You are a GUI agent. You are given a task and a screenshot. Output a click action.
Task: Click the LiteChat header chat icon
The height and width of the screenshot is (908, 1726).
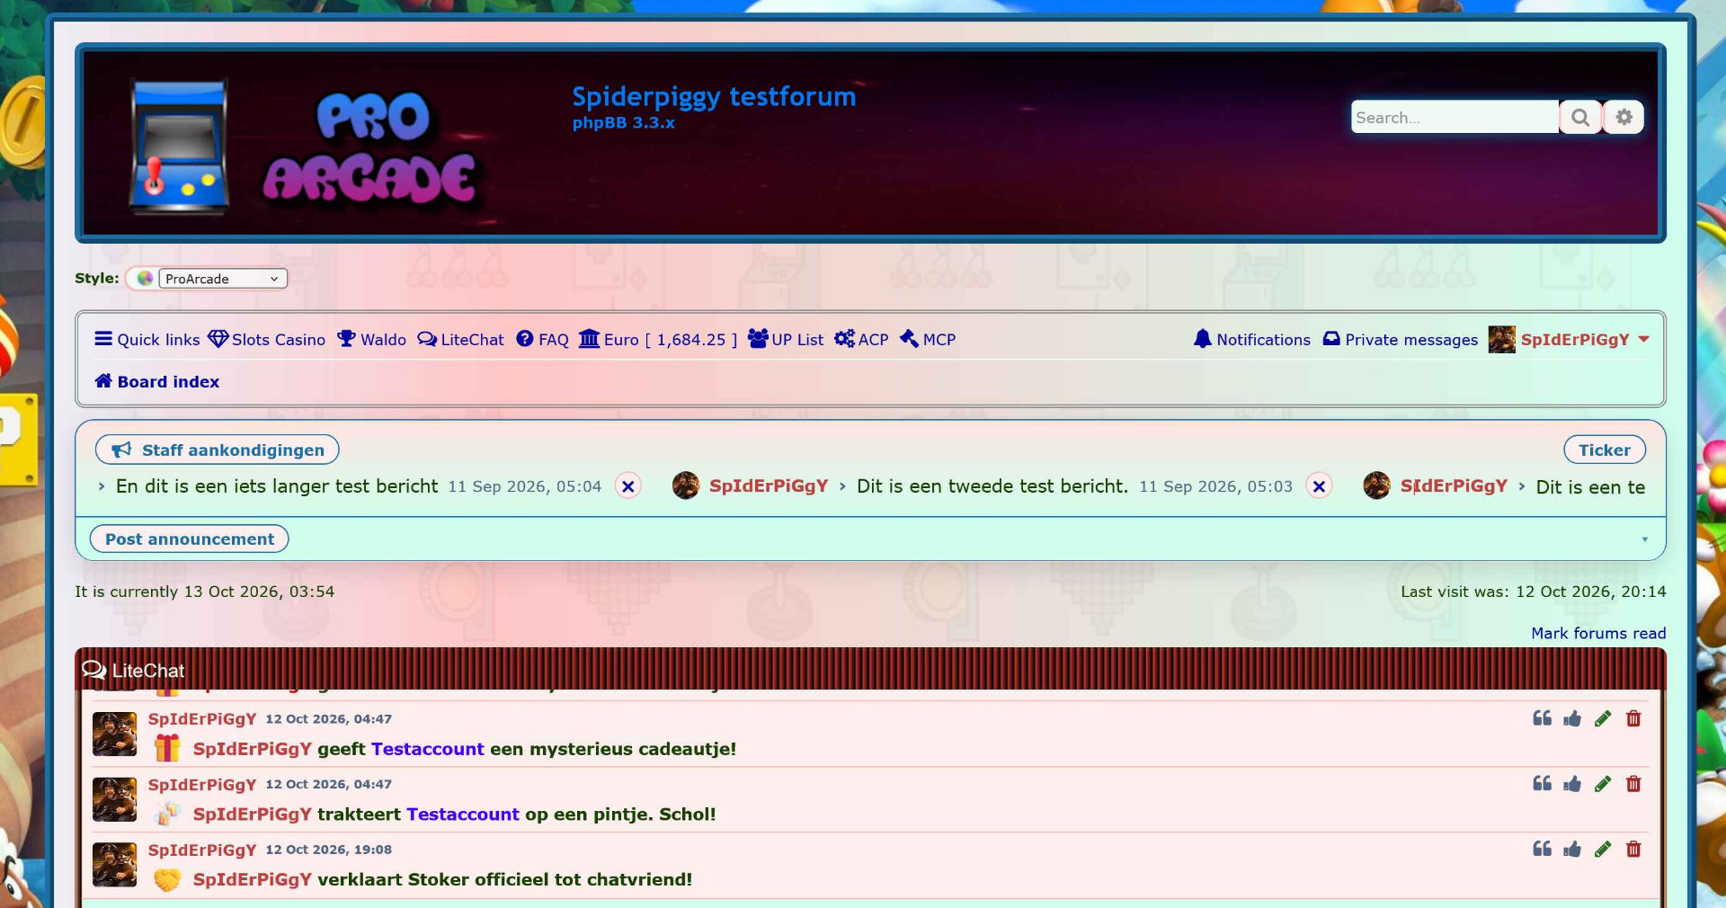coord(93,670)
